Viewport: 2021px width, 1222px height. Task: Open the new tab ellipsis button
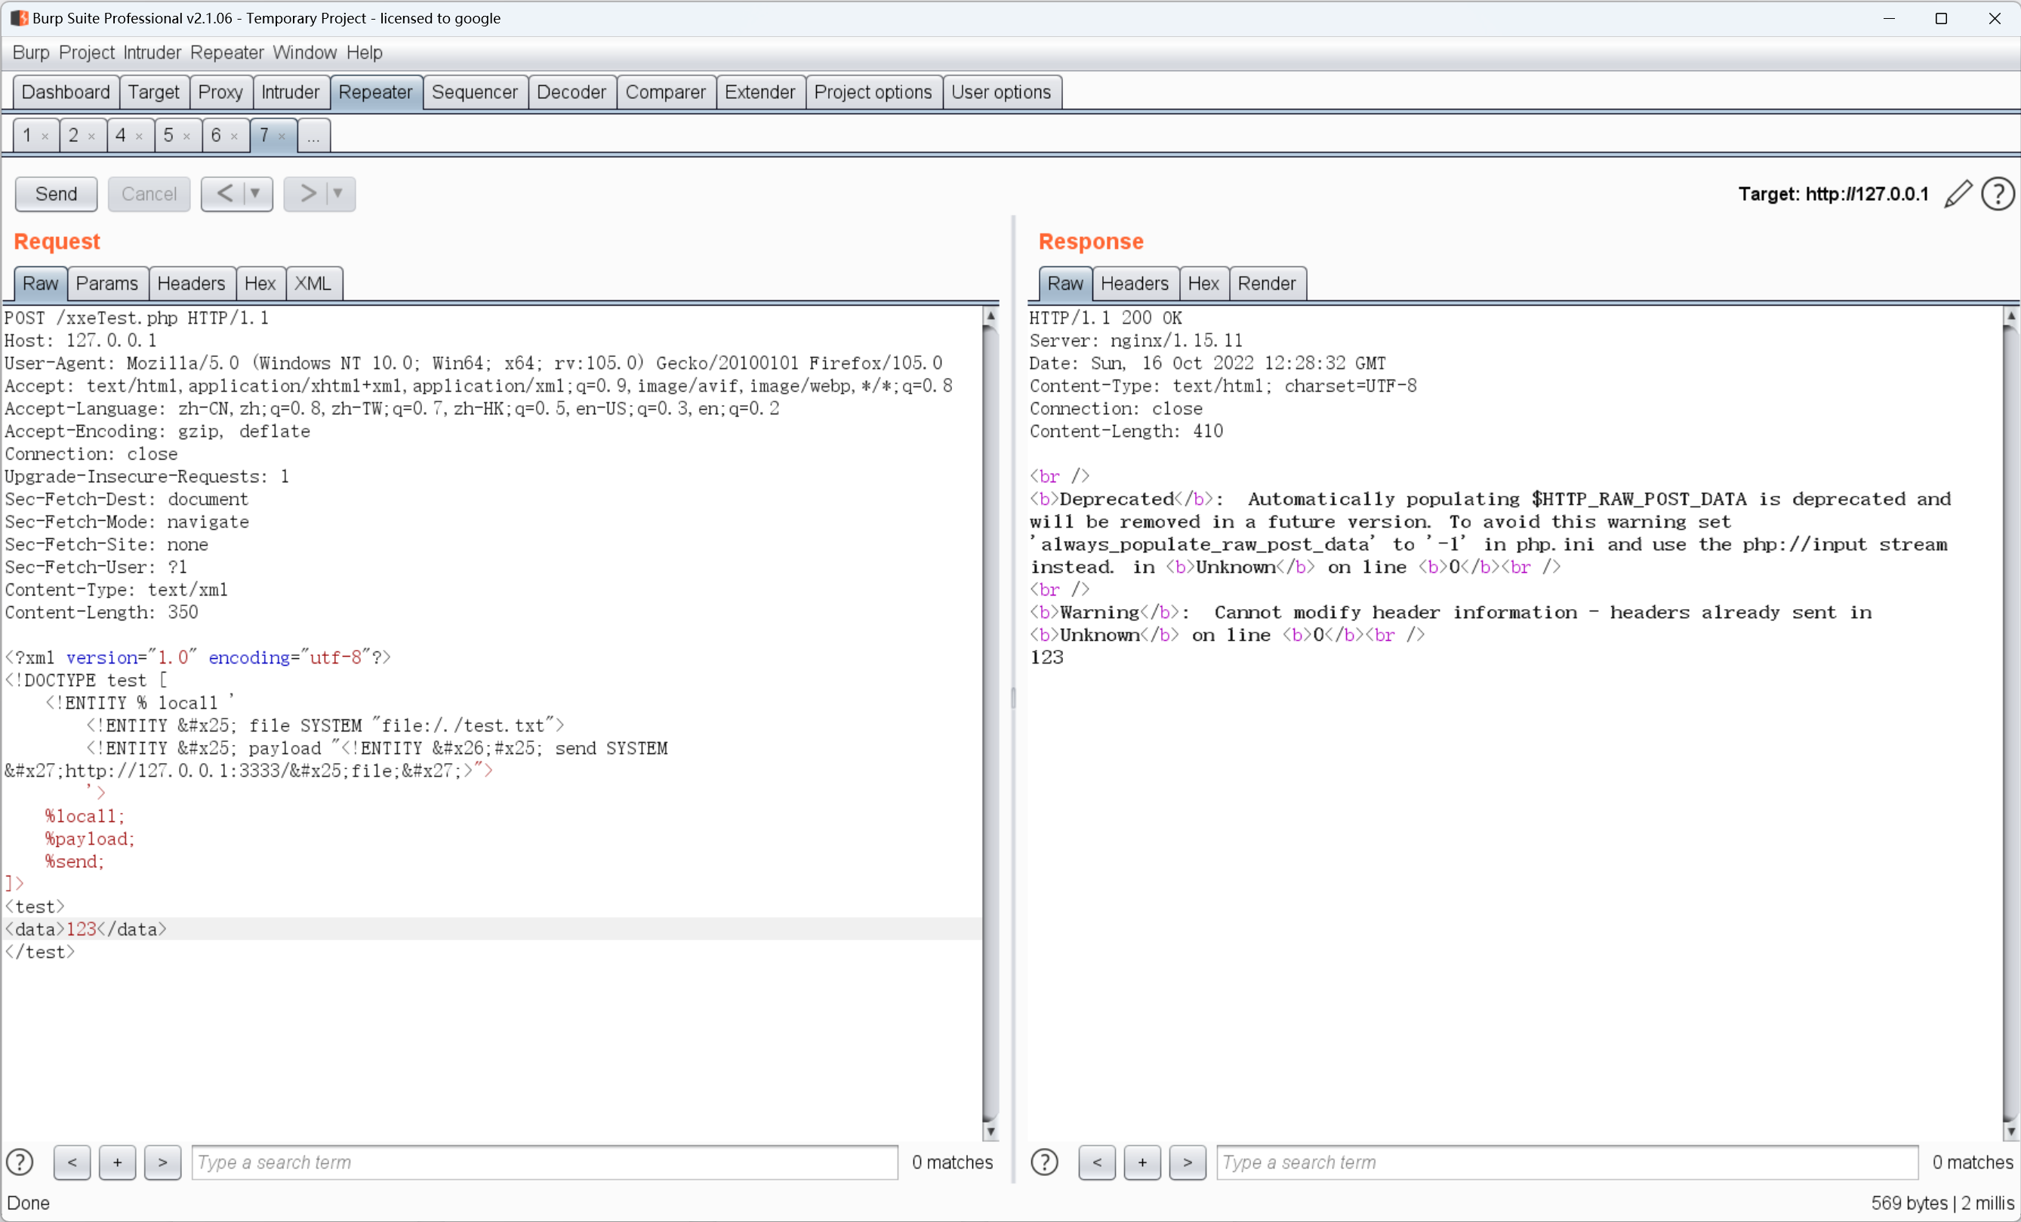point(313,135)
